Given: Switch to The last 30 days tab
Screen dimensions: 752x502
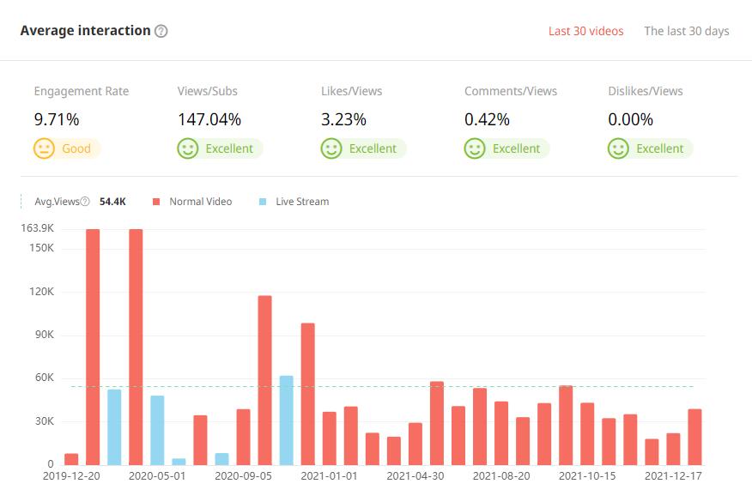Looking at the screenshot, I should coord(686,31).
